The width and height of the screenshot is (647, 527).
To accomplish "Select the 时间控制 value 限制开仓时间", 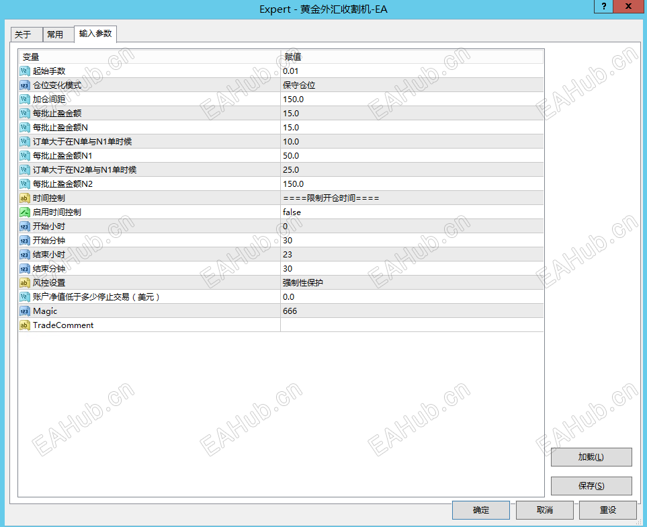I will [412, 198].
